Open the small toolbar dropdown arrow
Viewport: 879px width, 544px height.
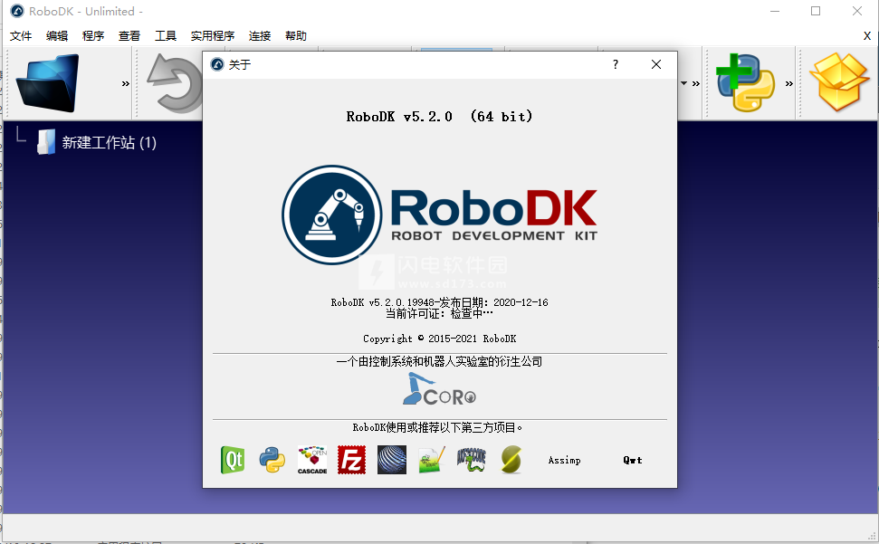point(683,83)
